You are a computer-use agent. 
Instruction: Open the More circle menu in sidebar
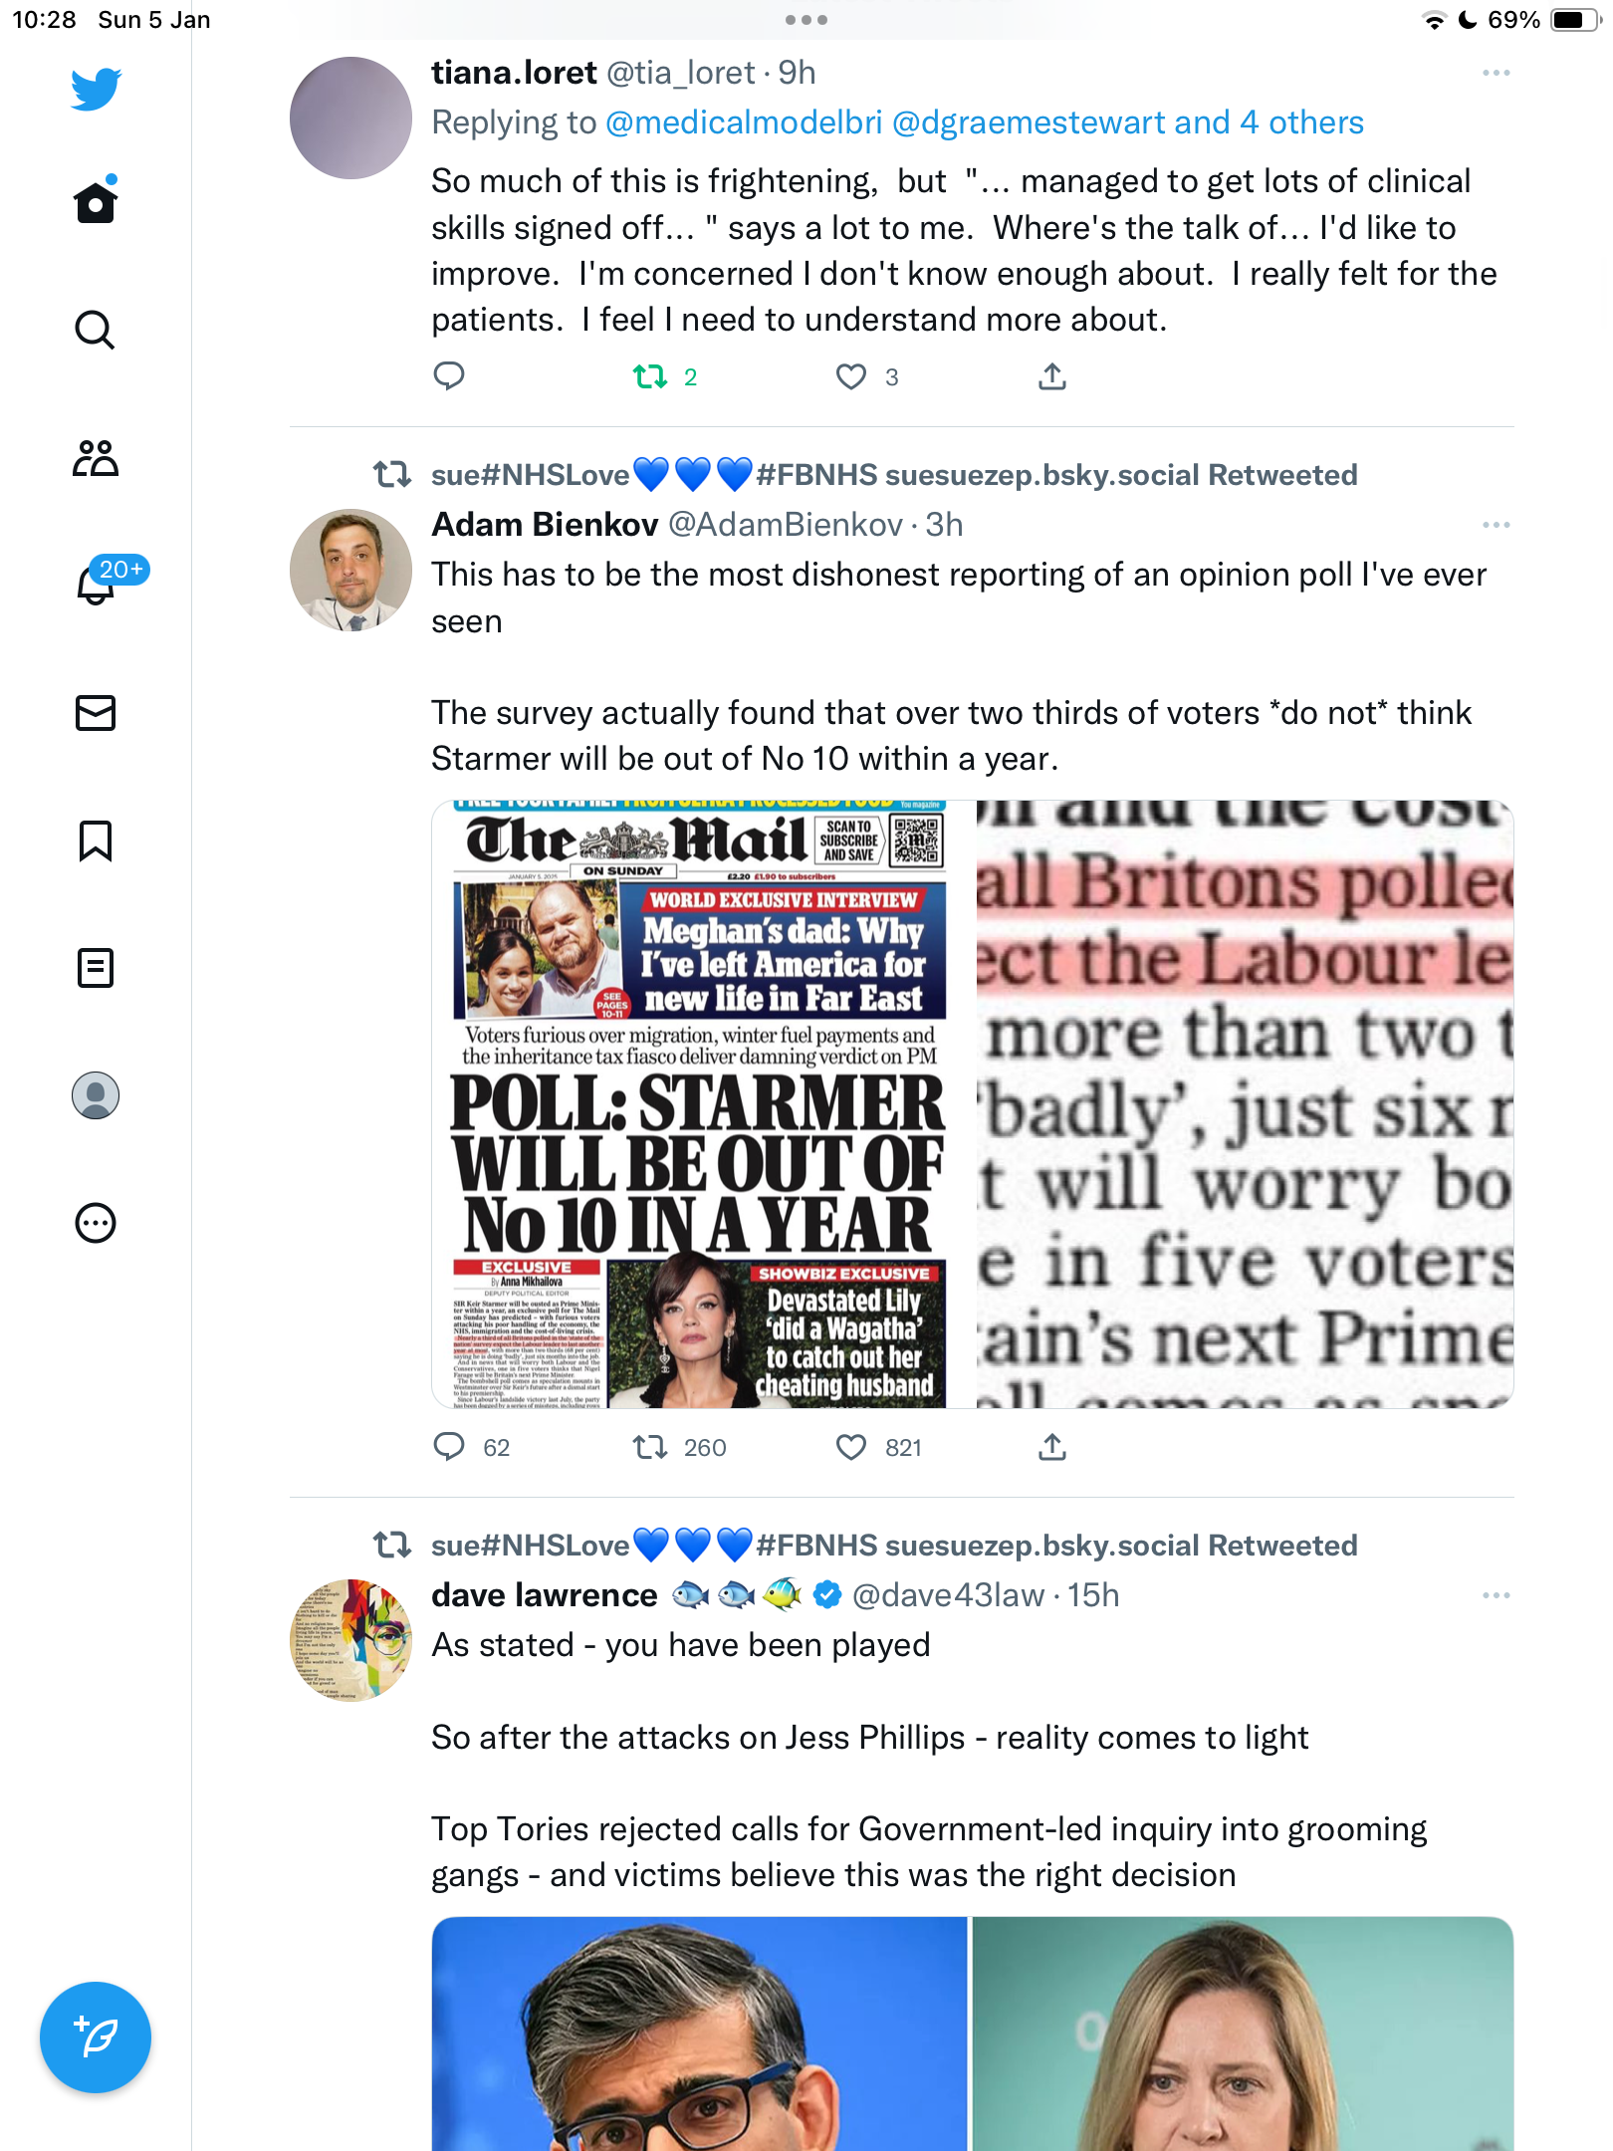click(x=96, y=1223)
